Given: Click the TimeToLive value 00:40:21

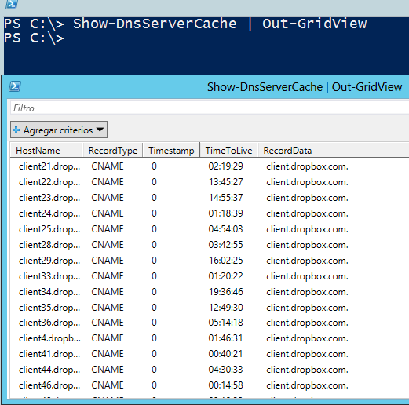Looking at the screenshot, I should coord(225,354).
